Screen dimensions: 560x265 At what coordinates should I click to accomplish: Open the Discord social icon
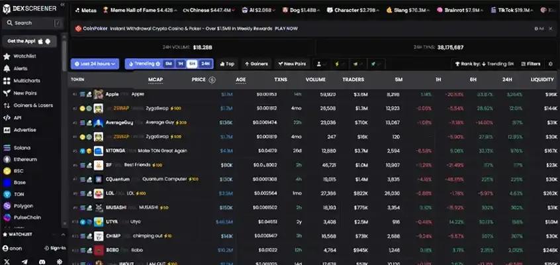click(x=42, y=262)
